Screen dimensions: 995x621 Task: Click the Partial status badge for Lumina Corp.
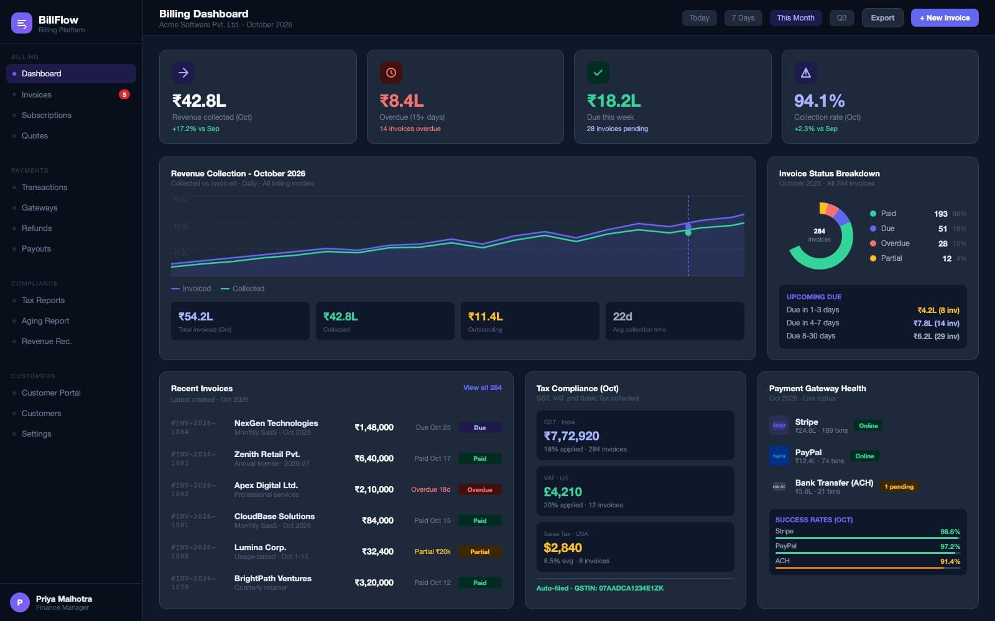(479, 551)
